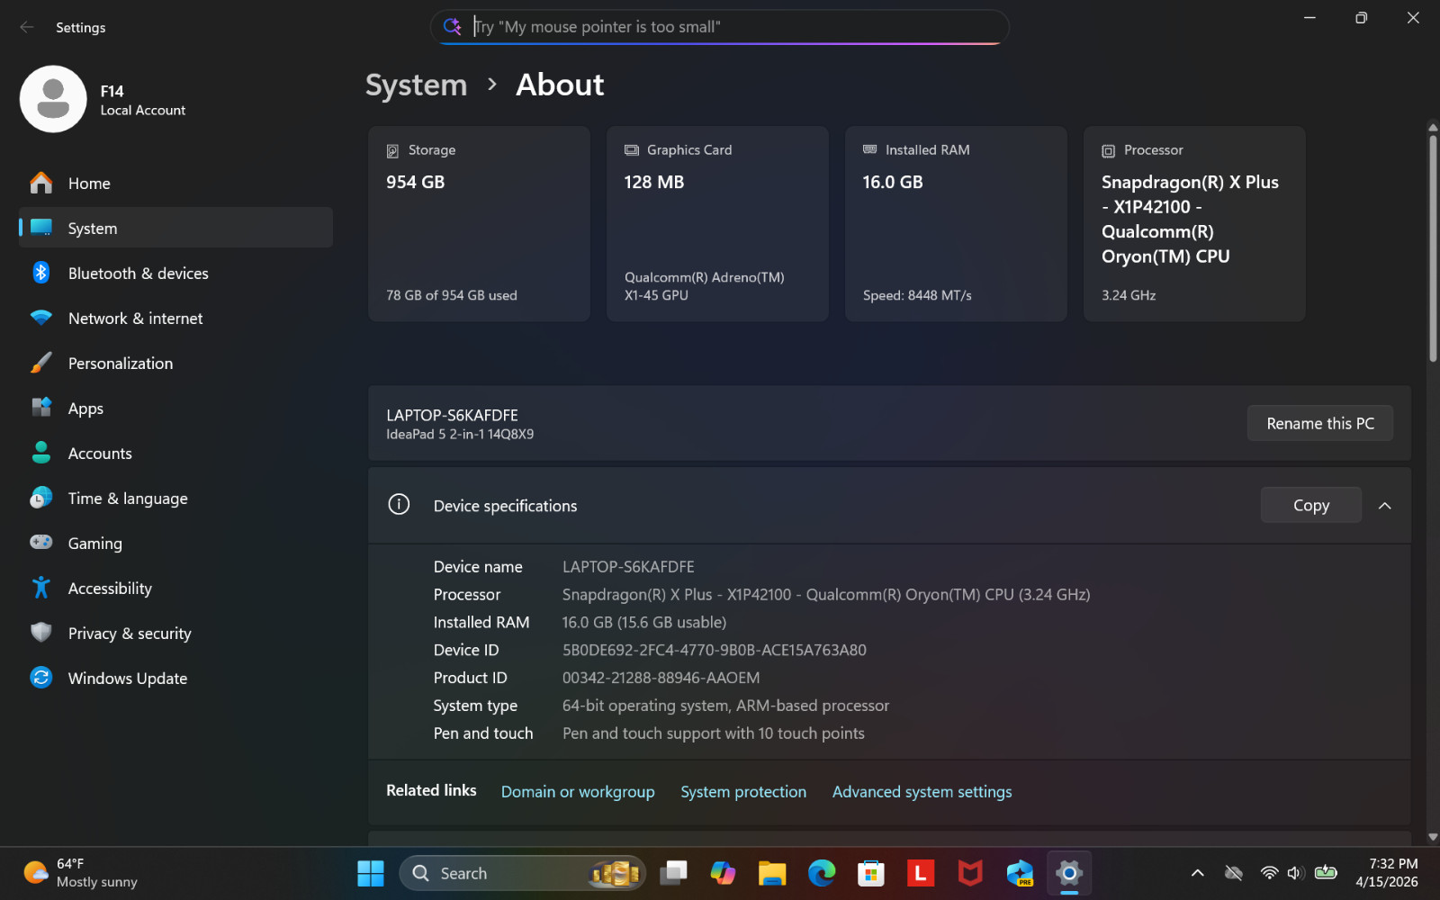1440x900 pixels.
Task: Open the clock showing 7:32 PM
Action: coord(1387,873)
